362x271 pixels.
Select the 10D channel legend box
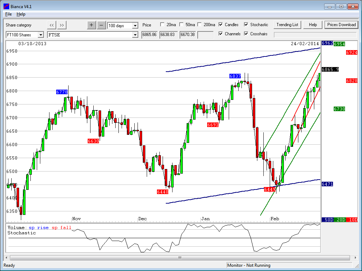click(x=352, y=219)
